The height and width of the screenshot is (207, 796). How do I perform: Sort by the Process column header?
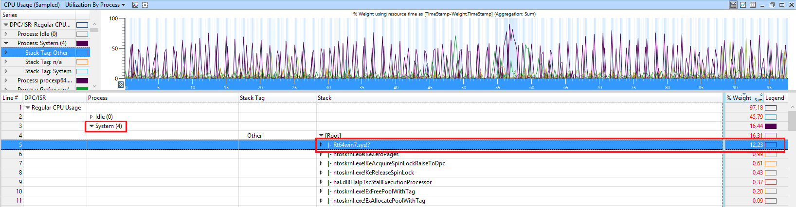click(x=163, y=98)
